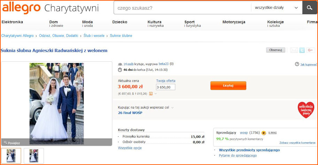The image size is (318, 165).
Task: Expand 'Kupując na tej aukcji wspierasz cel'
Action: point(172,108)
